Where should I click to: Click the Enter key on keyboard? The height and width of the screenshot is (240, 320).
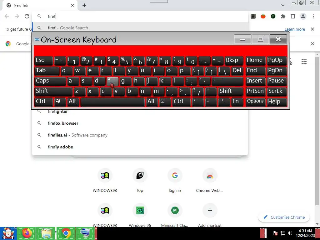(x=227, y=81)
